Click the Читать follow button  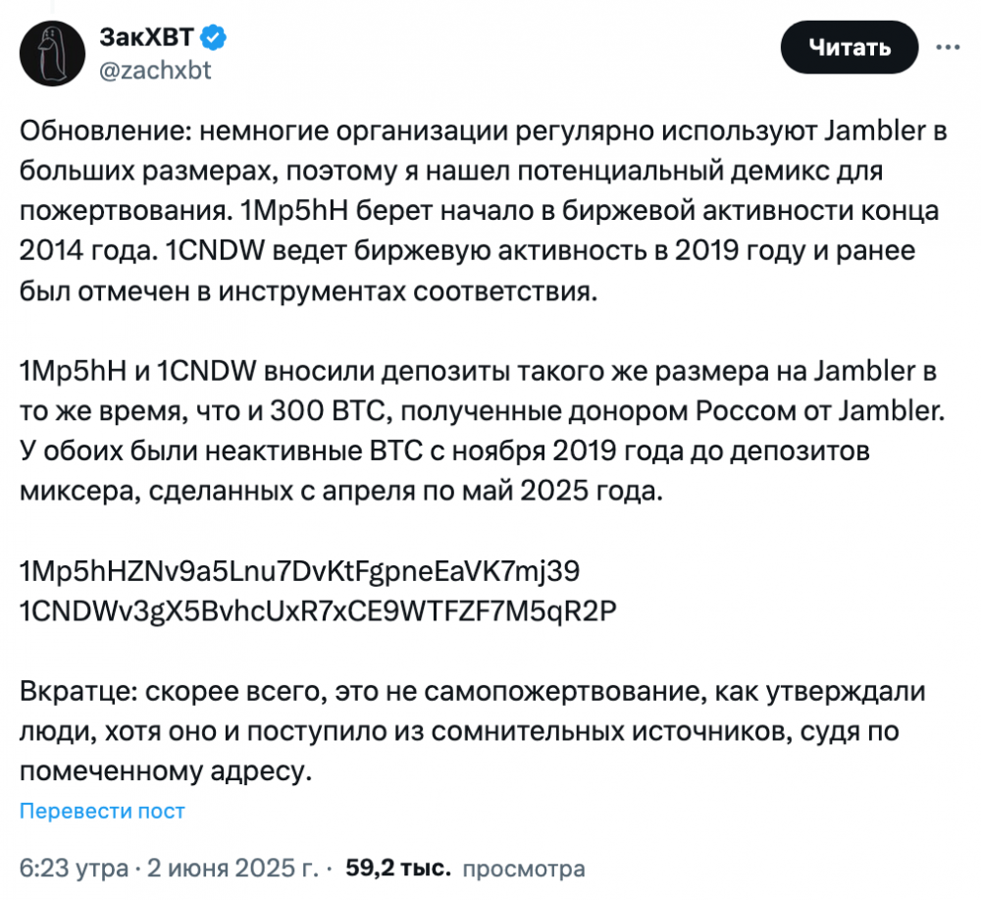tap(849, 47)
